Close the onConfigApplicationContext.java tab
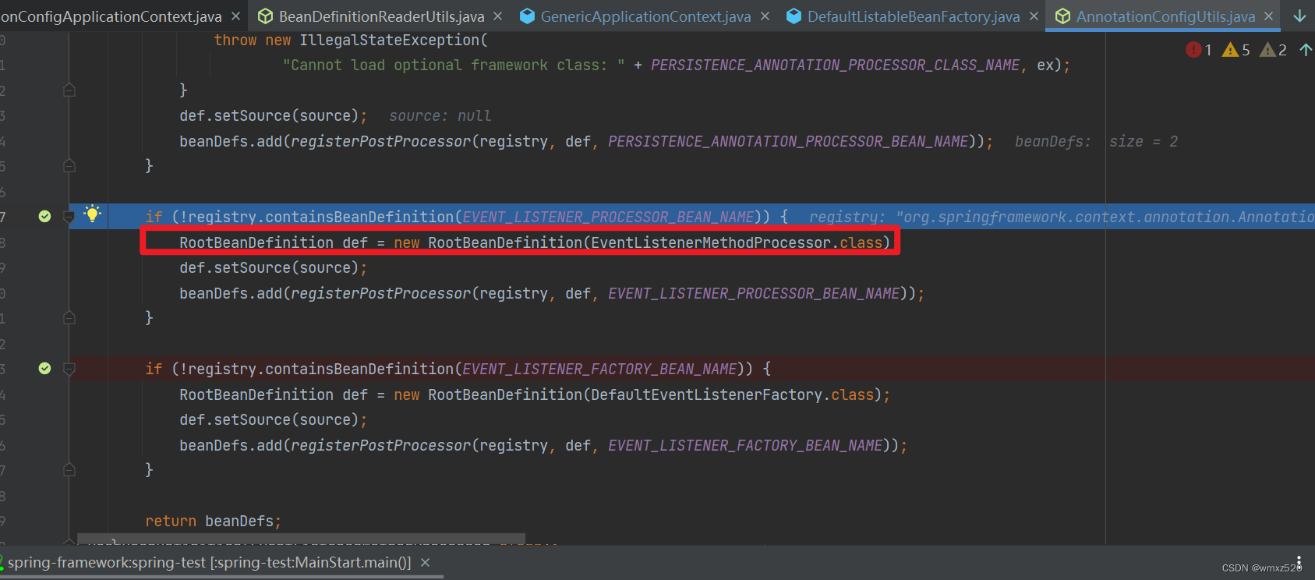This screenshot has width=1315, height=580. click(x=235, y=16)
